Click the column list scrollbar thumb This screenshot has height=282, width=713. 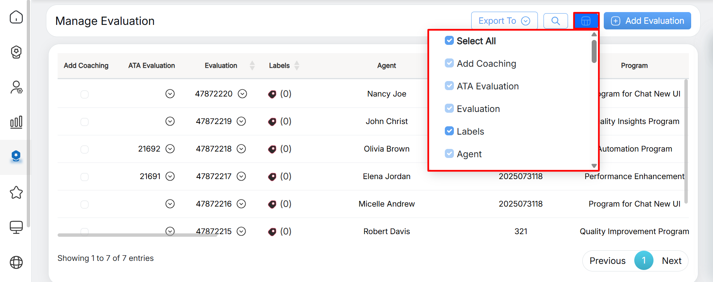tap(594, 52)
